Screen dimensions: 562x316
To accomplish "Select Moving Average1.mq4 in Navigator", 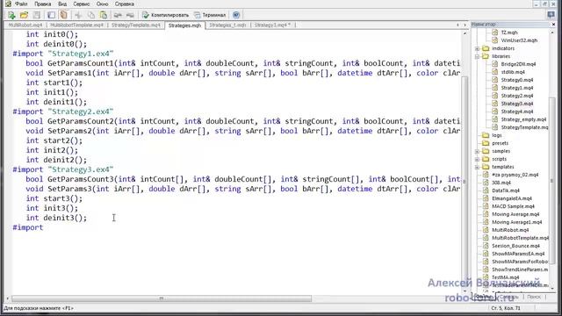I will [517, 222].
